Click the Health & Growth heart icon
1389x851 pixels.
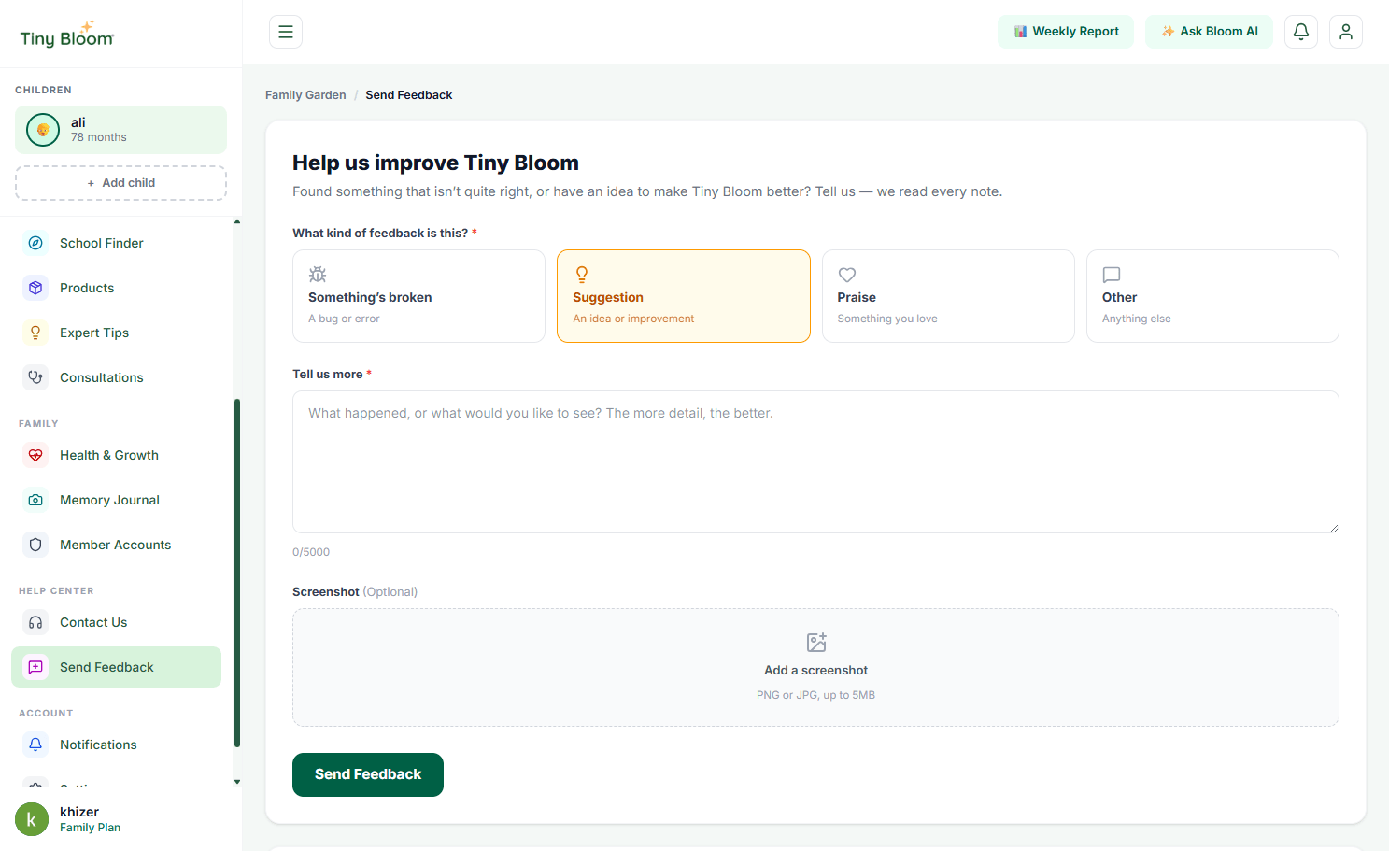[35, 455]
